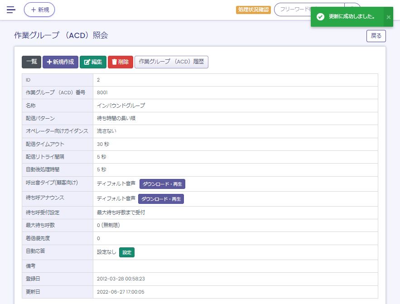Screen dimensions: 400x304
Task: Click the green checkmark icon in toast
Action: click(320, 17)
